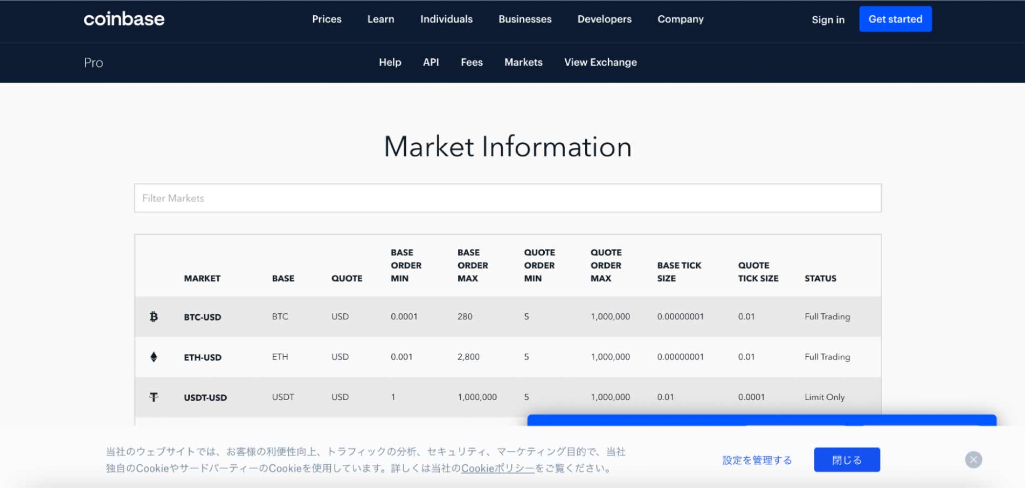
Task: Open the Fees page
Action: click(x=472, y=63)
